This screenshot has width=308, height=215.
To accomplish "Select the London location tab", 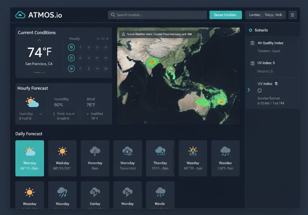I will pos(256,15).
